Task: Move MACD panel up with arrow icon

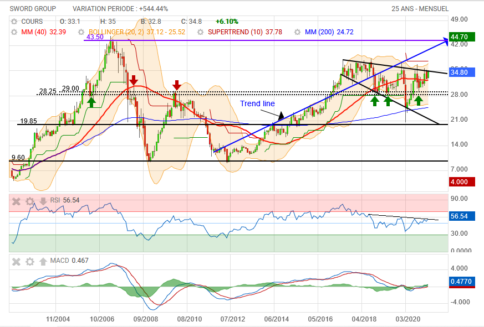Action: click(43, 261)
